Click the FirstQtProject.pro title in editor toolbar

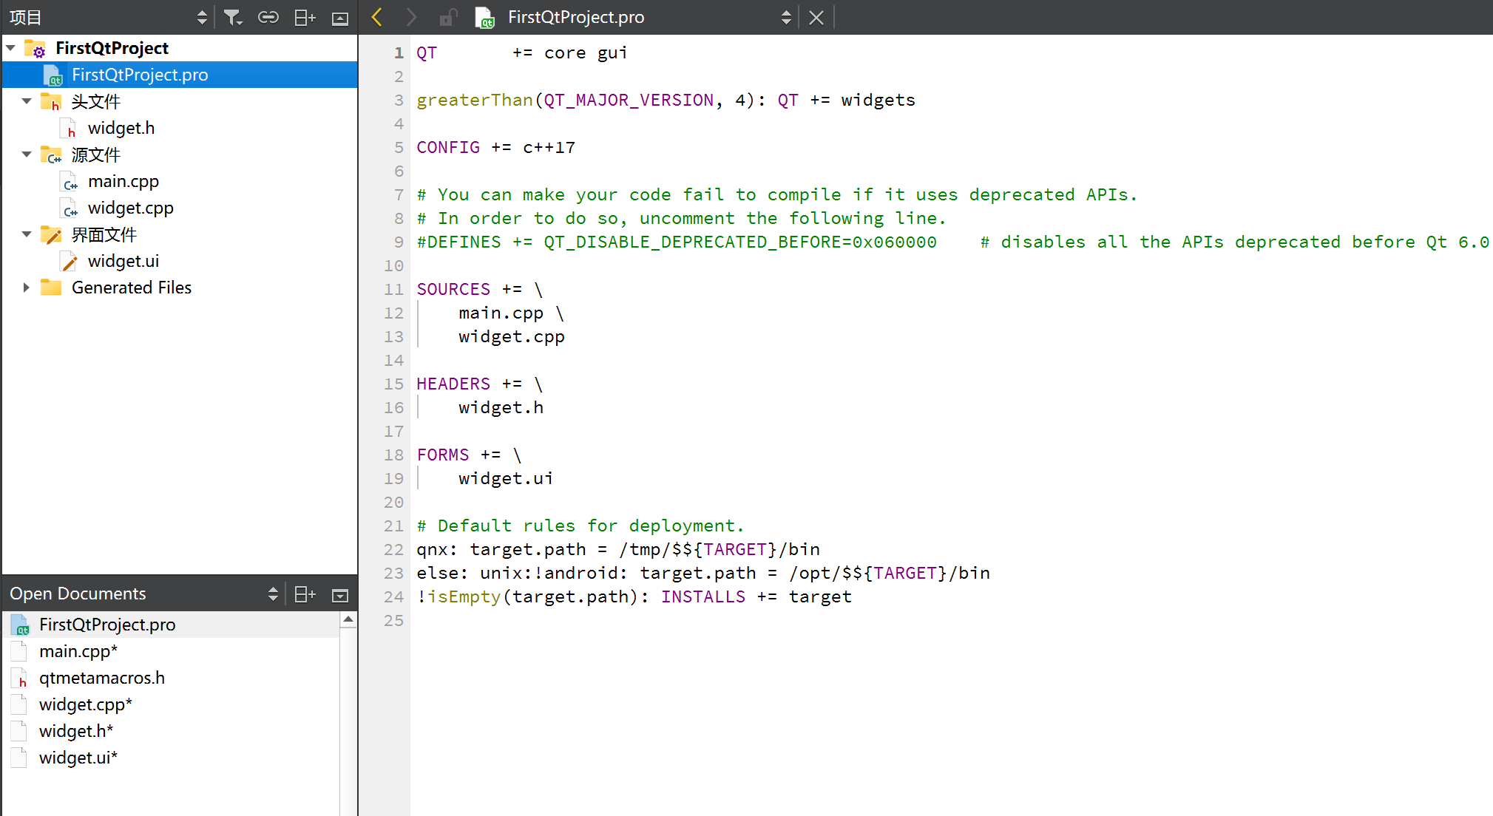coord(576,17)
